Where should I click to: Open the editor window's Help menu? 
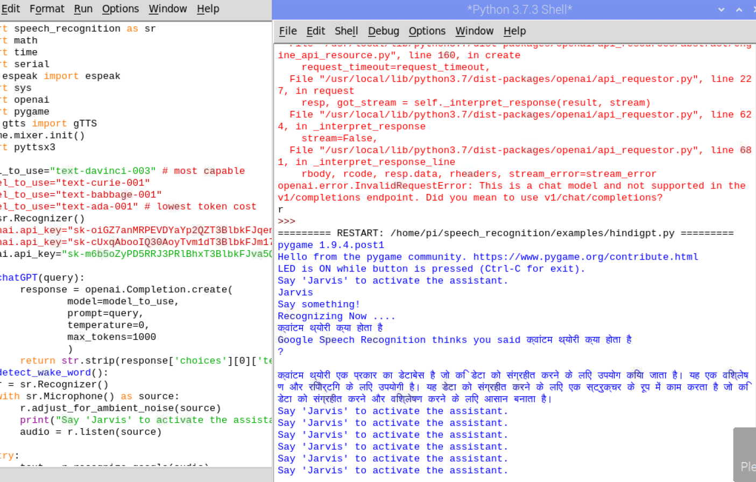[x=208, y=9]
